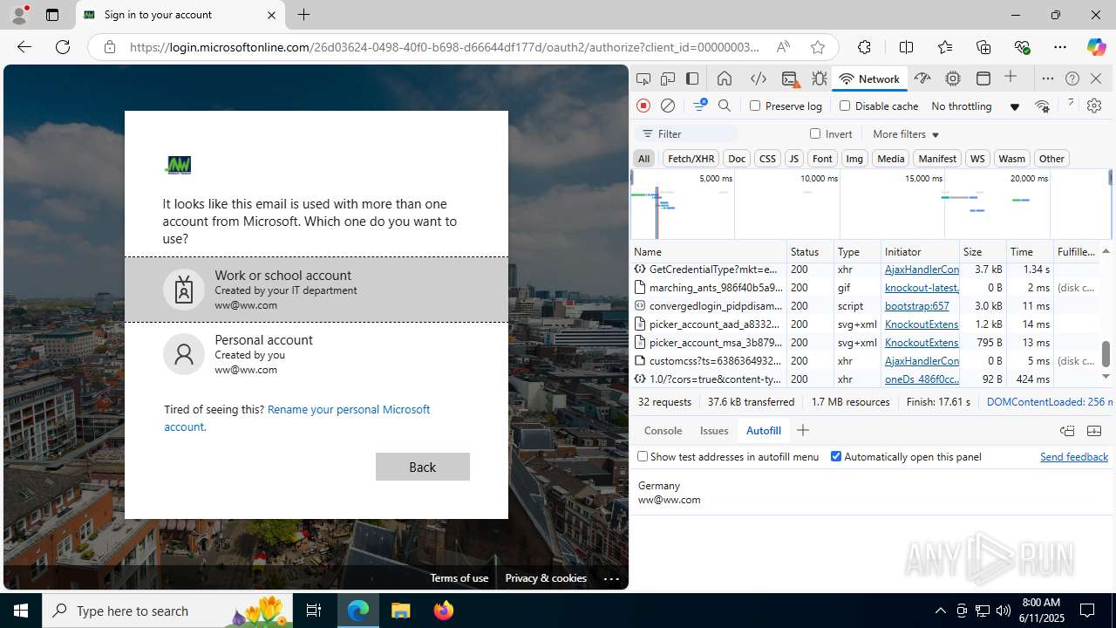The width and height of the screenshot is (1116, 628).
Task: Show hidden system tray icons chevron
Action: [940, 611]
